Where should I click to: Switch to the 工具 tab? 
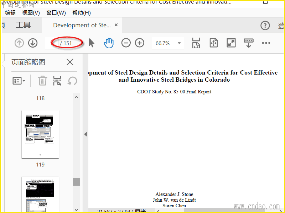tap(23, 25)
